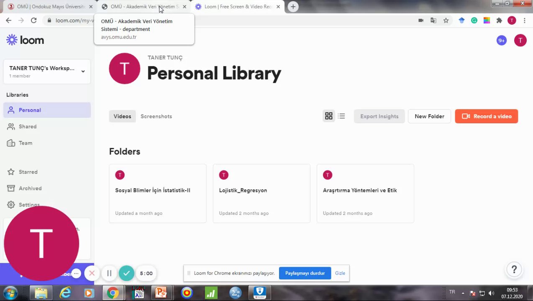
Task: Click the translate page icon
Action: 433,20
